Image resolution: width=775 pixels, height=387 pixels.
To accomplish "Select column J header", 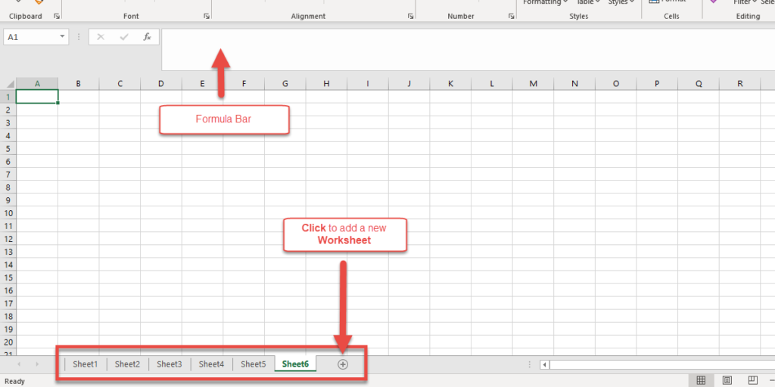I will point(409,84).
